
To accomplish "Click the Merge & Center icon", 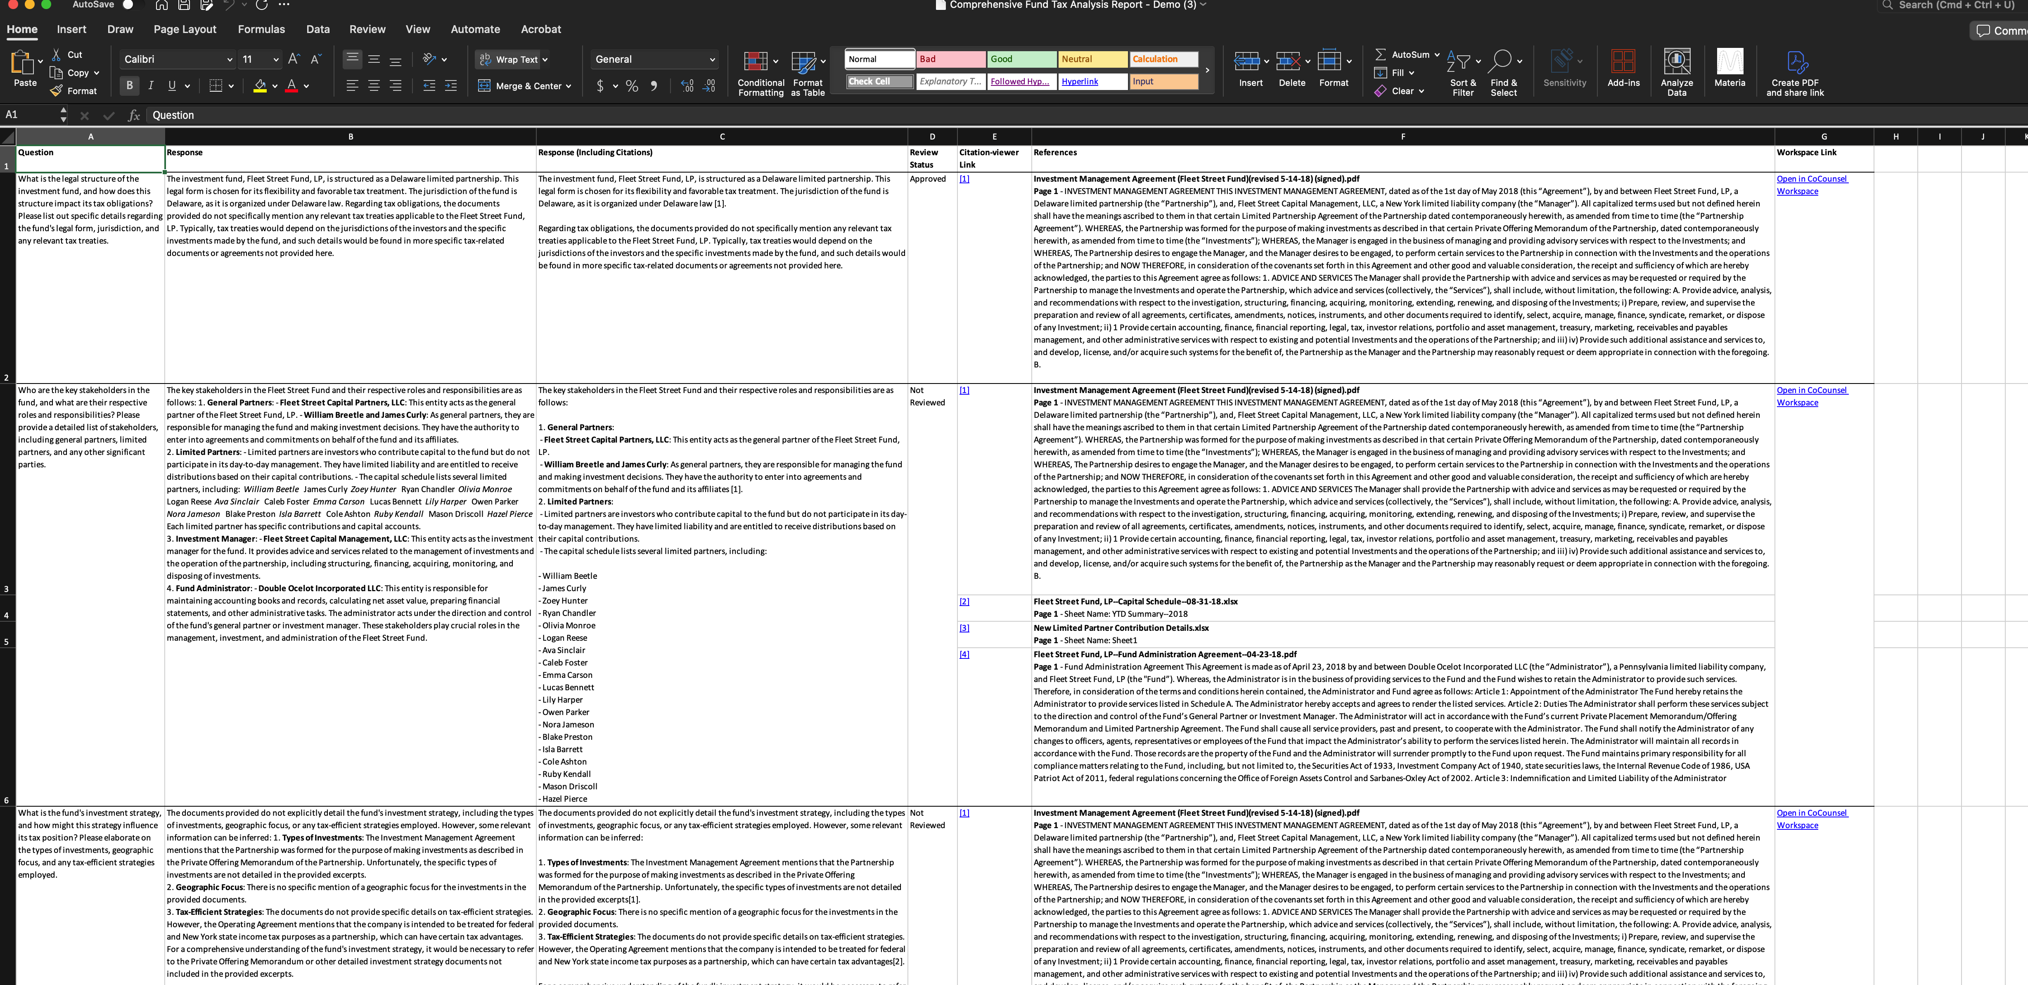I will click(485, 86).
